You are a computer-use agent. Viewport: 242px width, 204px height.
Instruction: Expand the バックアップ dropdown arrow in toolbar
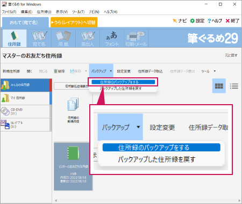pos(111,71)
